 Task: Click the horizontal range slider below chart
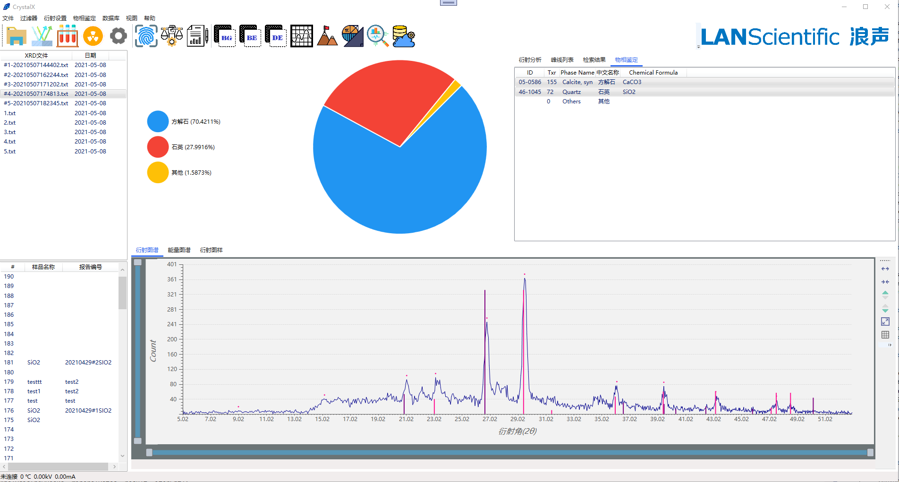[x=510, y=452]
